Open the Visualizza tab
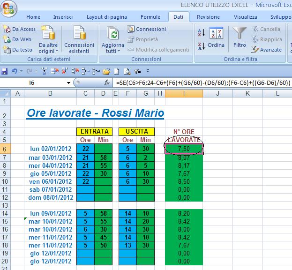 click(246, 17)
